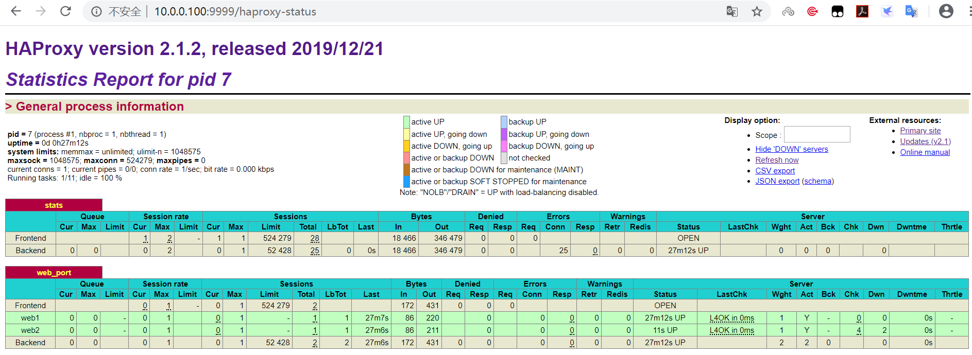Click the pink backup DOWN going up swatch

coord(504,146)
